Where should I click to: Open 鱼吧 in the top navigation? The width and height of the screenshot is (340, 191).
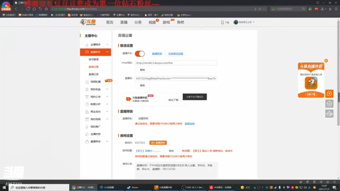180,22
